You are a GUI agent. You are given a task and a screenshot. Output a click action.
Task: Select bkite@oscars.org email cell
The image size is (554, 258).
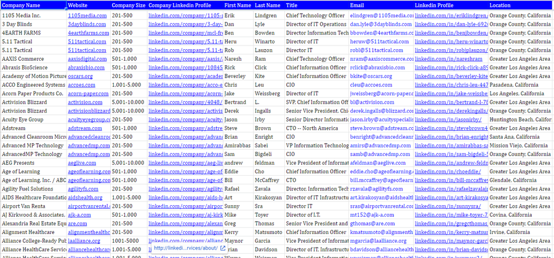(x=381, y=76)
